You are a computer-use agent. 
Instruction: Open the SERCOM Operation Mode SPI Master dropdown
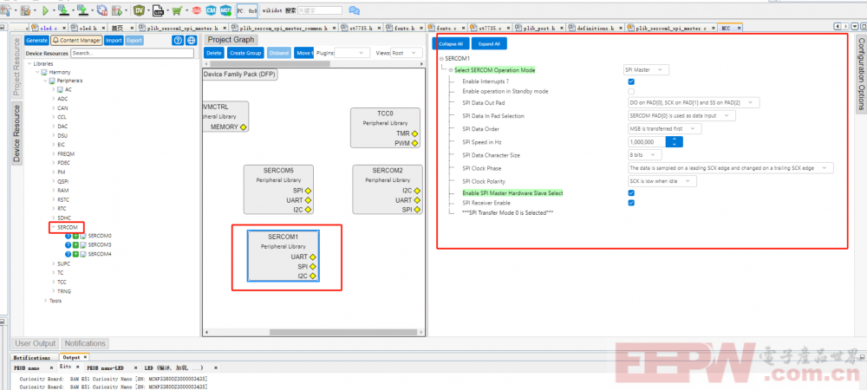point(646,69)
